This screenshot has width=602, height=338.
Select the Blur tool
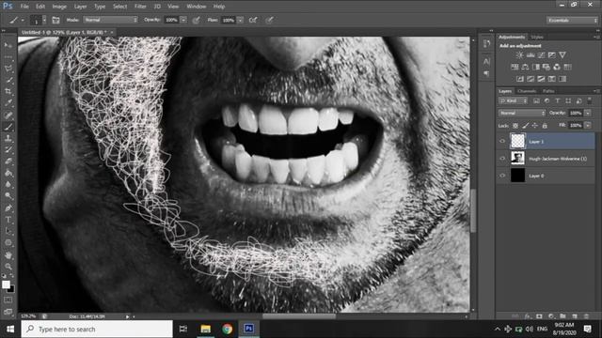pos(8,184)
